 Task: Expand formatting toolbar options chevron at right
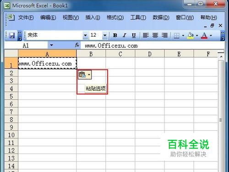[223, 36]
